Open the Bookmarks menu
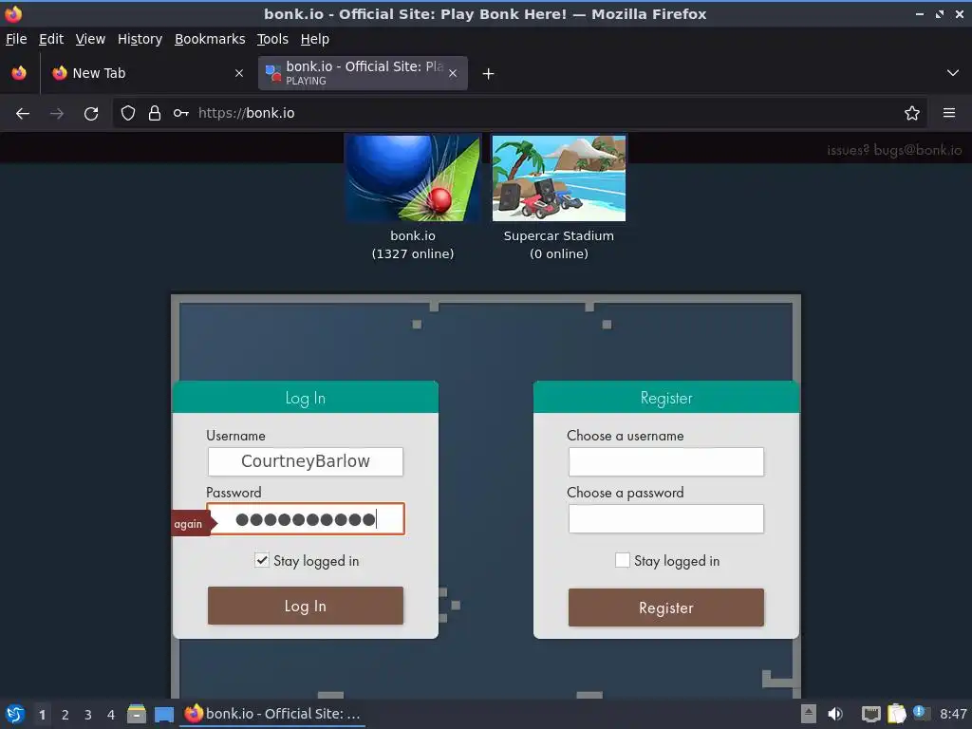Image resolution: width=972 pixels, height=729 pixels. [210, 39]
